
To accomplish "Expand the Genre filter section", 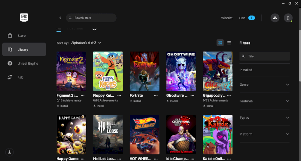I will 265,85.
